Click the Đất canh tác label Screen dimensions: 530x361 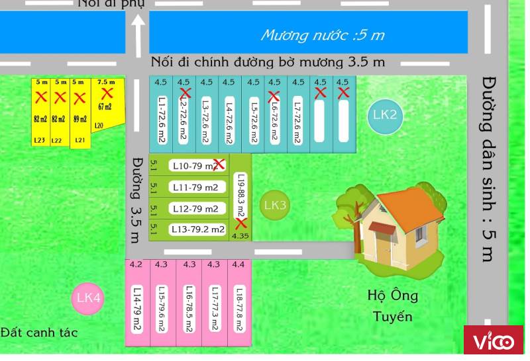[40, 332]
